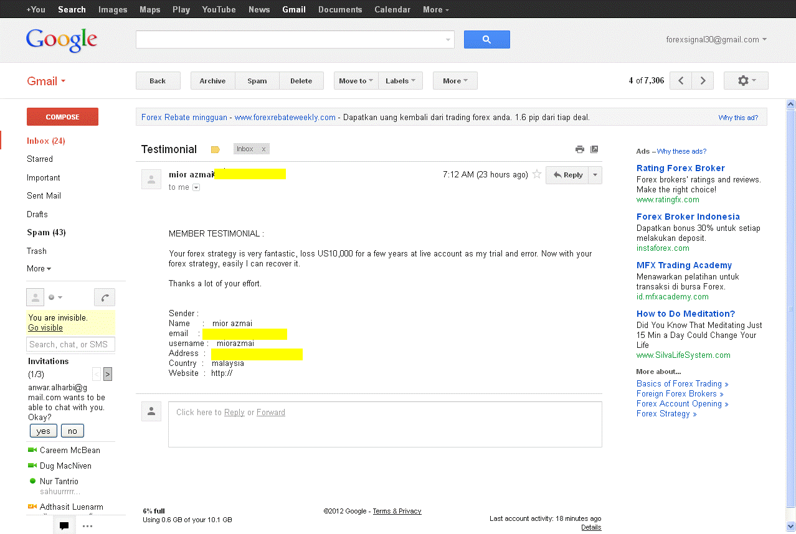Viewport: 796px width, 534px height.
Task: Archive this conversation
Action: pyautogui.click(x=212, y=81)
